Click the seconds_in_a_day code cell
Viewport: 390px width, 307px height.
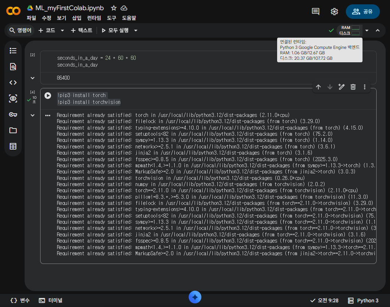tap(208, 62)
